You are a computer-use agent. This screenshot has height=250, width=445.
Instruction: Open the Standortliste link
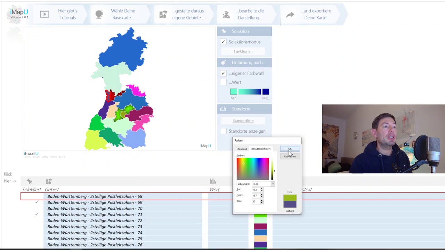243,121
